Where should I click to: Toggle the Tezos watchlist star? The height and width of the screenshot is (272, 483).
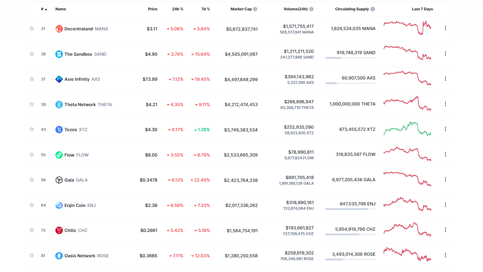pos(32,129)
